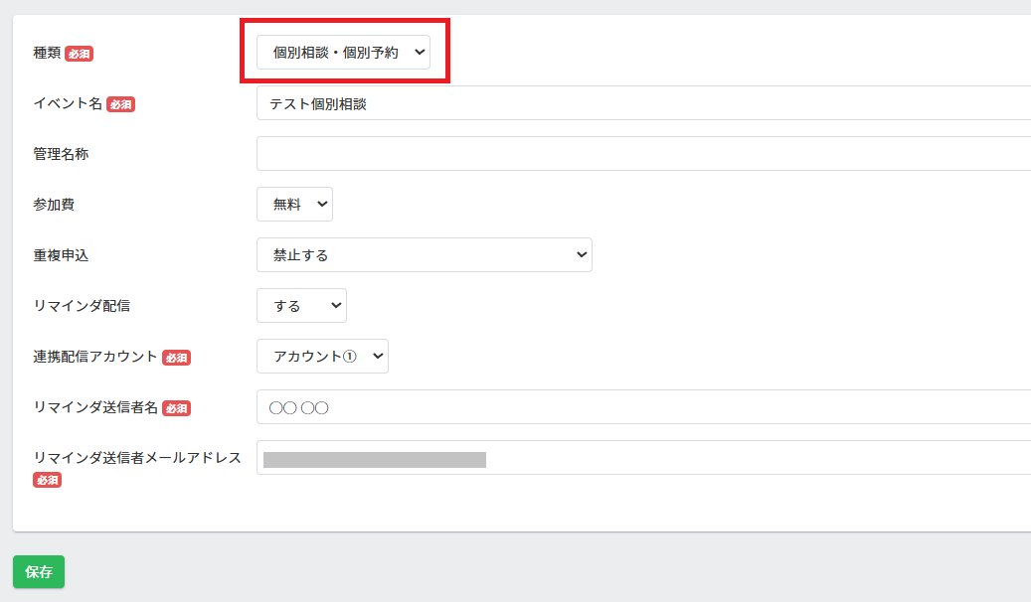
Task: Open the 連携配信アカウント dropdown showing アカウント①
Action: [322, 357]
